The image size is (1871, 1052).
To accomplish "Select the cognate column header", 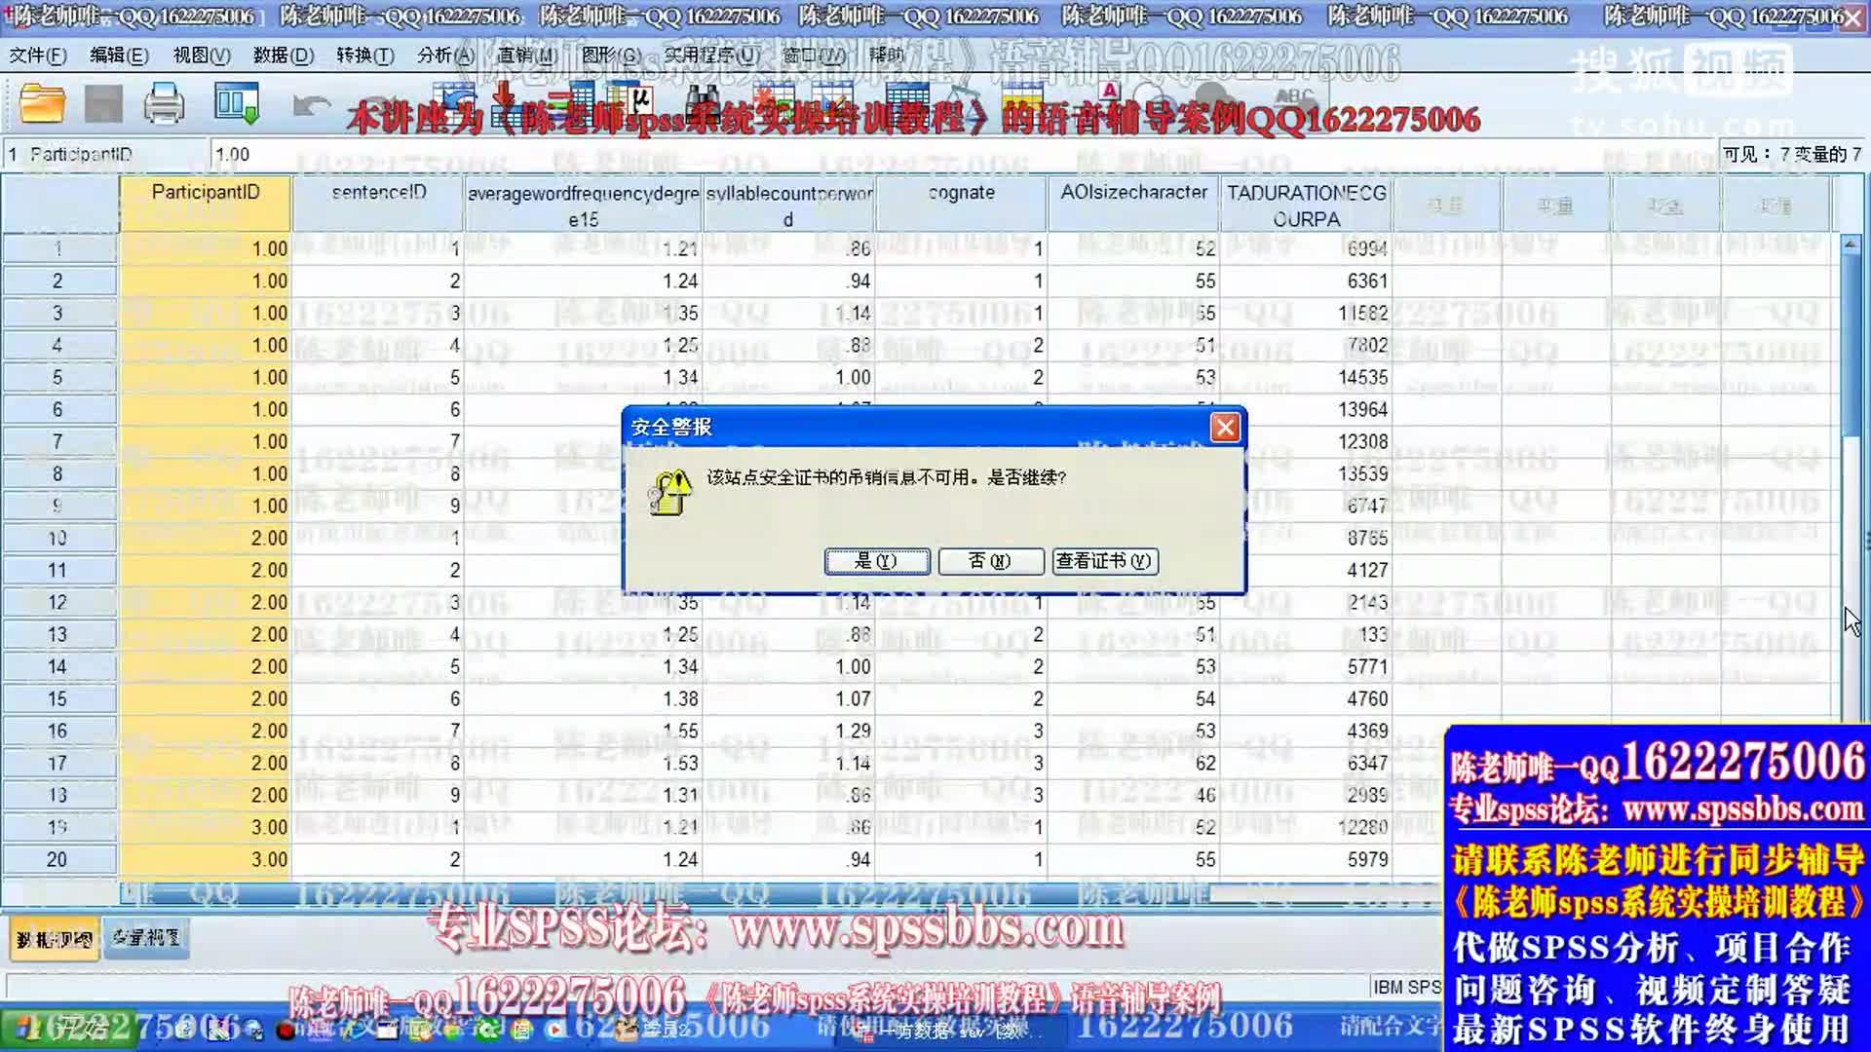I will pos(961,205).
